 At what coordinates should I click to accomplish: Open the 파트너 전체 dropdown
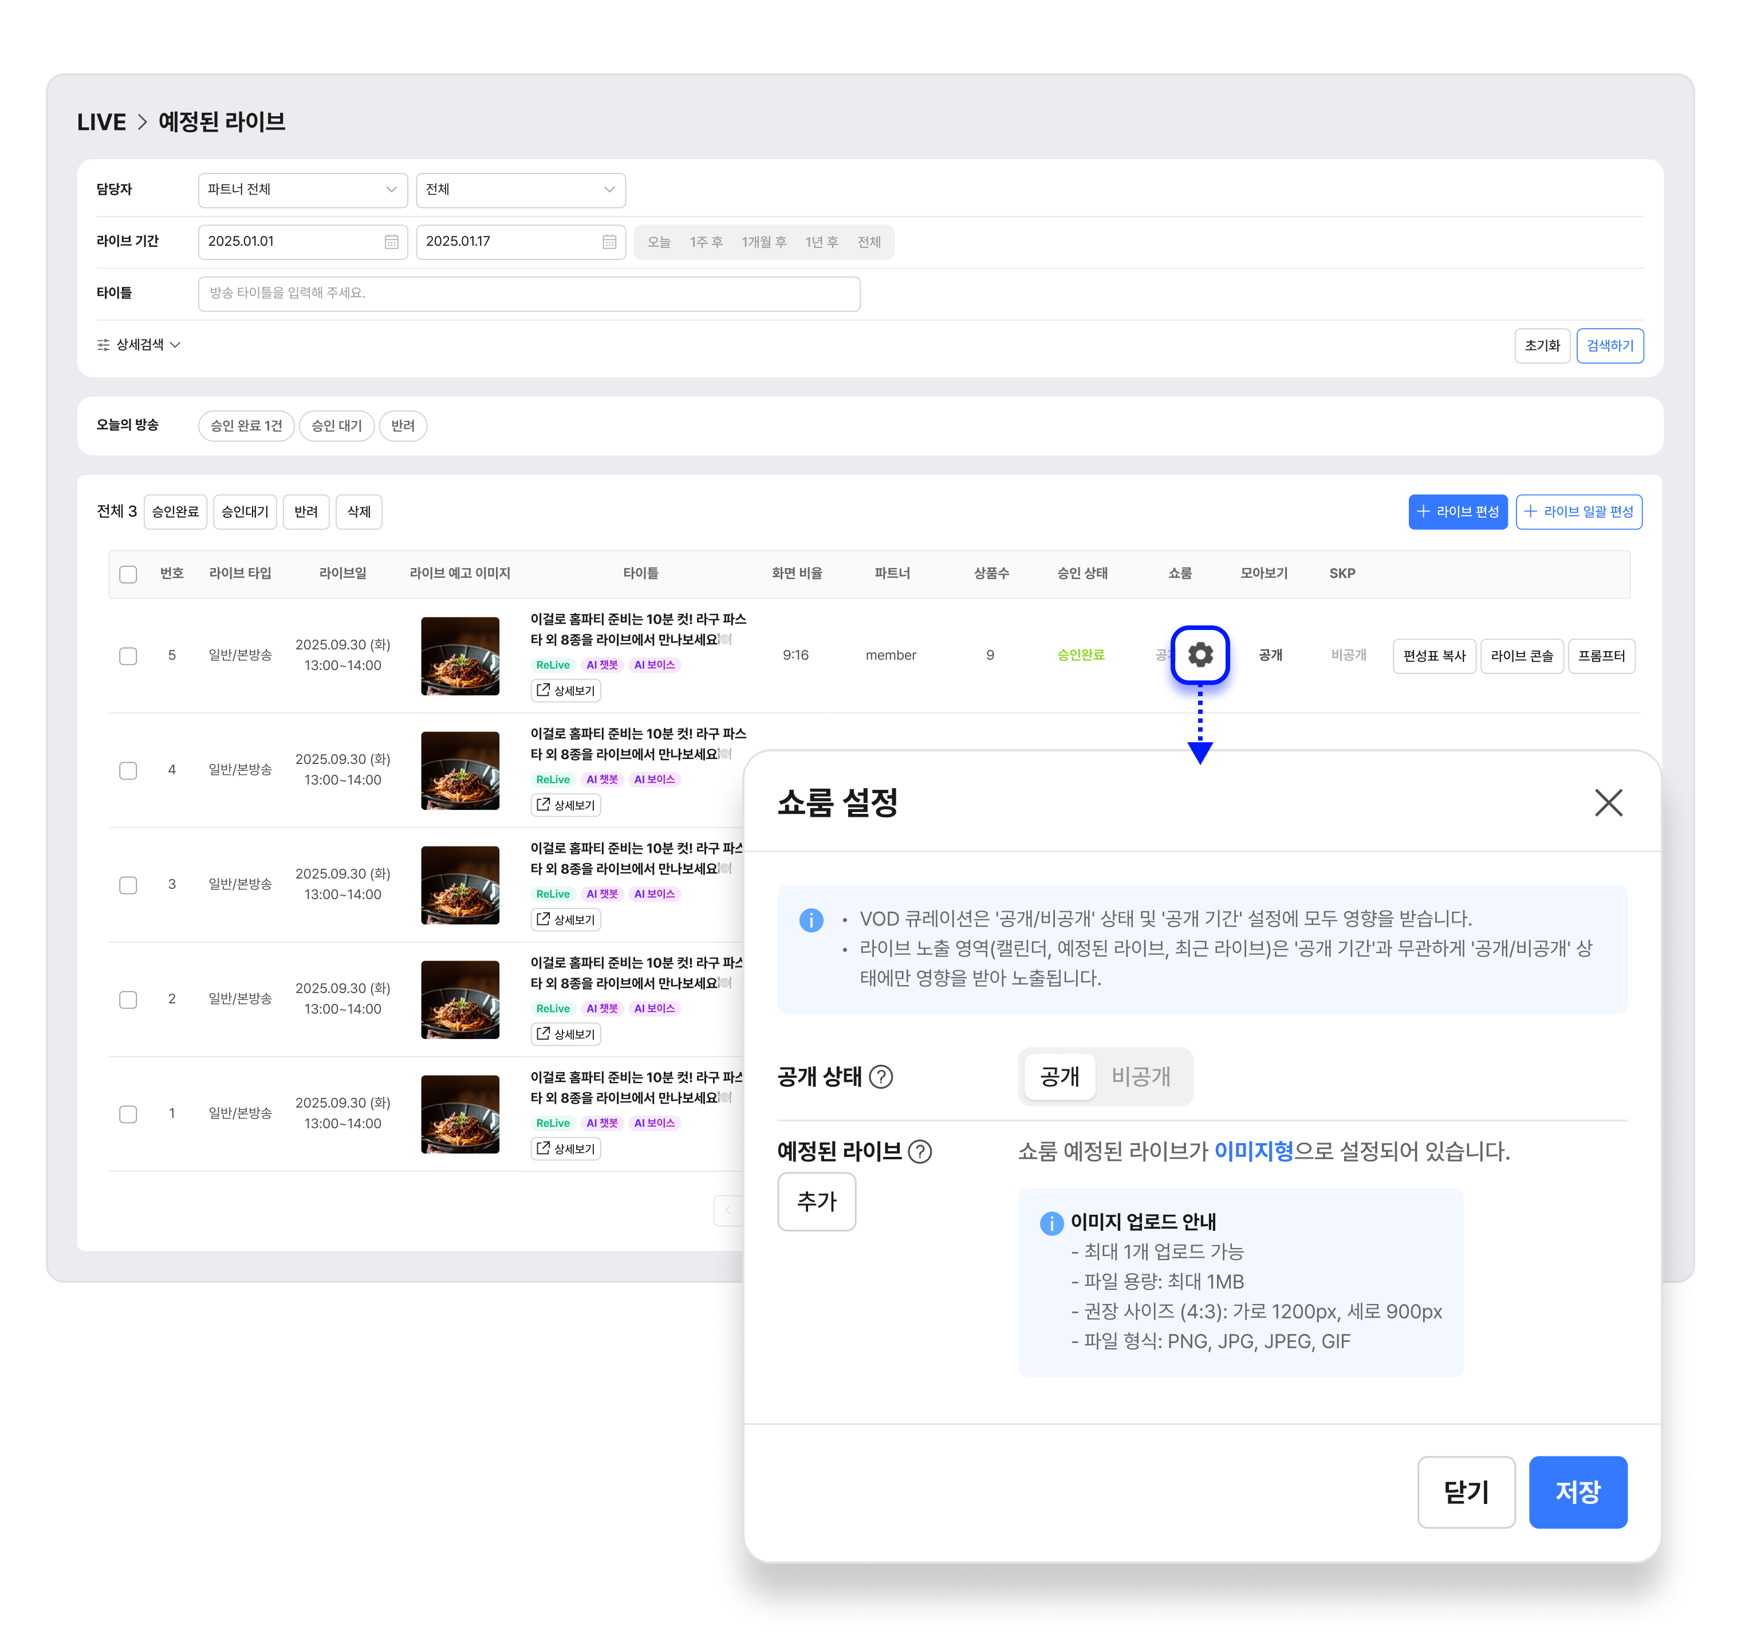point(302,189)
